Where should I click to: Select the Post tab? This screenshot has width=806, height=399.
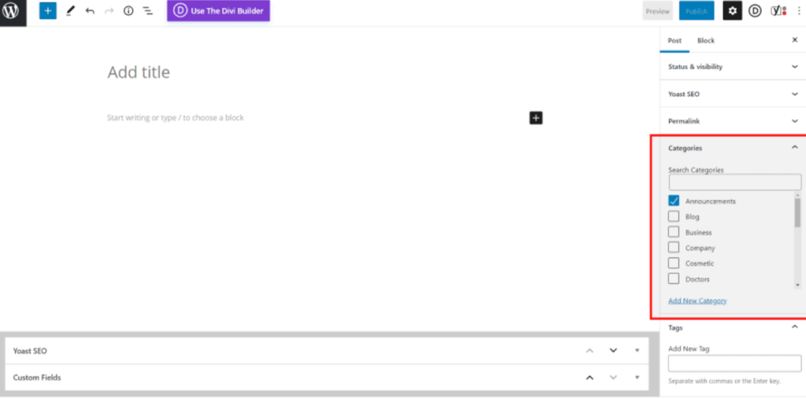click(x=675, y=40)
